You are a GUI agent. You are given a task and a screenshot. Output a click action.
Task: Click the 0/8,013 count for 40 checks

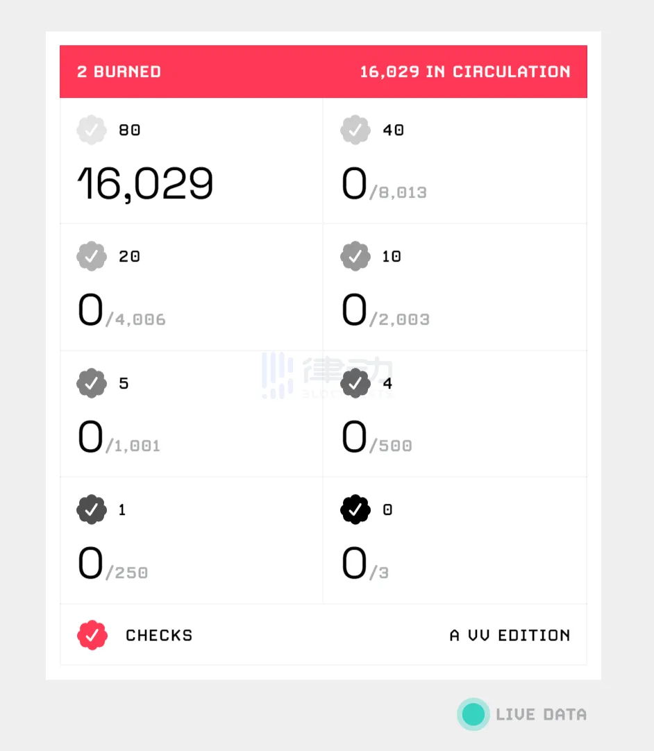click(x=384, y=184)
